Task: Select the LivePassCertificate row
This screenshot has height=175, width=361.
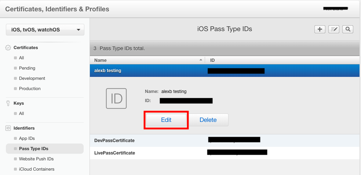Action: 225,153
